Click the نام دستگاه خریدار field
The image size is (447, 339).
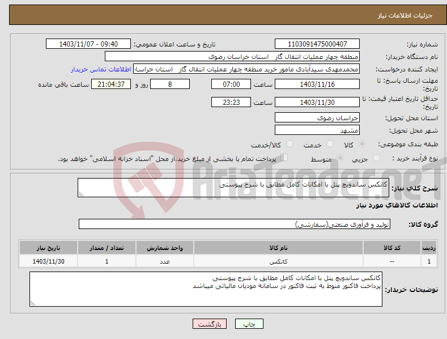[x=232, y=56]
